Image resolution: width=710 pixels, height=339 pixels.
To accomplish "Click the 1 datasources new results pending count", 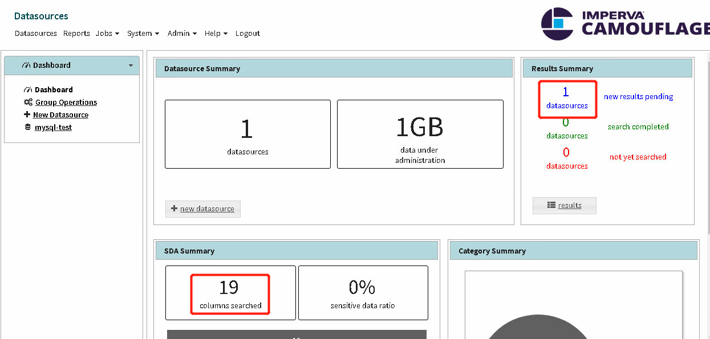I will 567,98.
